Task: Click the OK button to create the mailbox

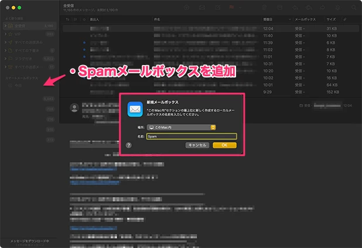Action: pyautogui.click(x=224, y=145)
